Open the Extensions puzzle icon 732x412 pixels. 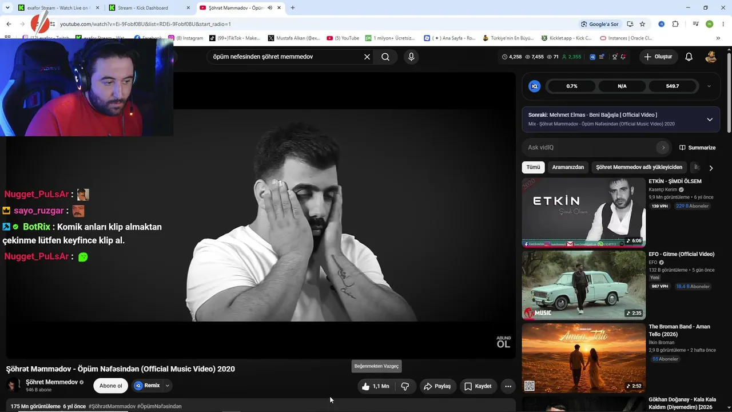675,24
